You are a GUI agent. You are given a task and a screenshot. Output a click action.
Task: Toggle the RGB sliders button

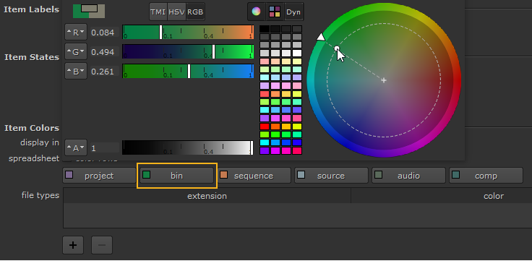(195, 12)
